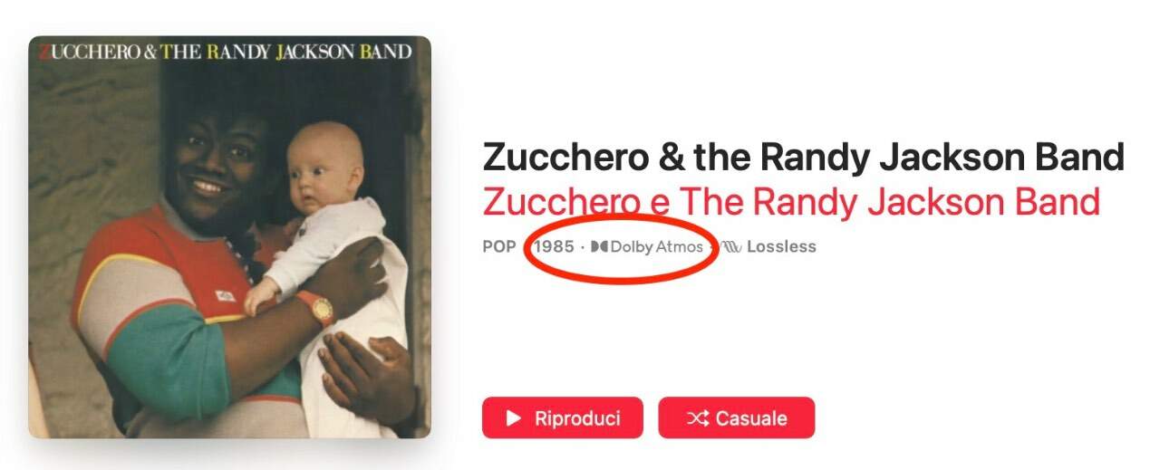Click the word Casuale on the button

(x=751, y=418)
